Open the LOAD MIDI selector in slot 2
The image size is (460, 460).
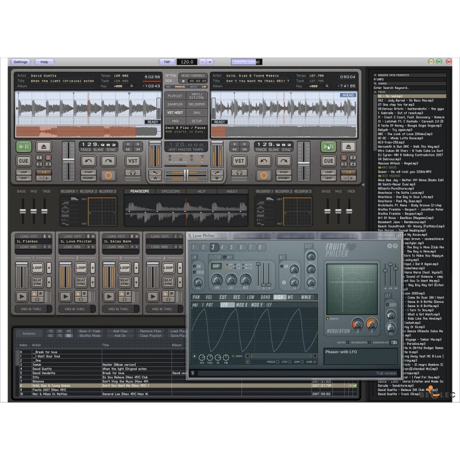click(x=76, y=247)
